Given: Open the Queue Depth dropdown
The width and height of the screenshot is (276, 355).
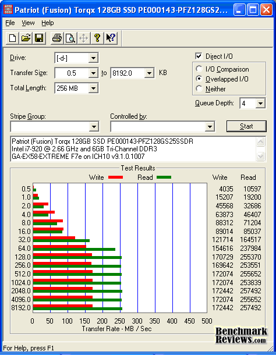Looking at the screenshot, I should [260, 104].
